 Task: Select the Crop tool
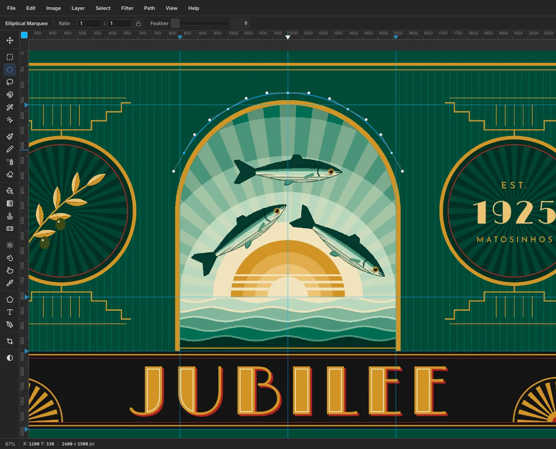click(x=10, y=341)
